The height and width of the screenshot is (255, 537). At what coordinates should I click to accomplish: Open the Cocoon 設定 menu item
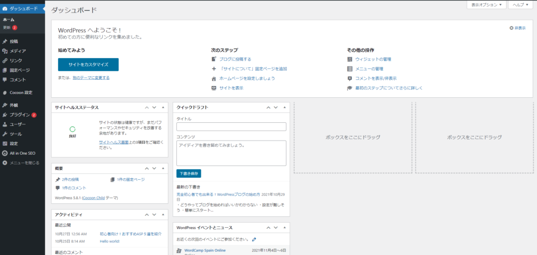[21, 92]
